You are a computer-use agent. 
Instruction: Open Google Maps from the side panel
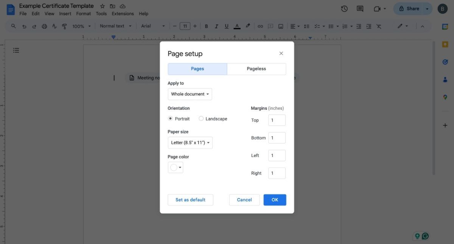point(445,97)
